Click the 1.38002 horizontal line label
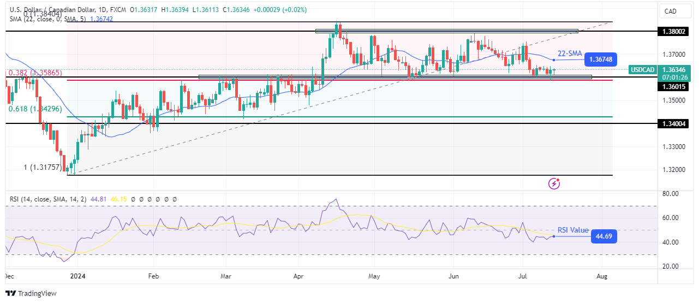Image resolution: width=699 pixels, height=303 pixels. click(x=674, y=32)
